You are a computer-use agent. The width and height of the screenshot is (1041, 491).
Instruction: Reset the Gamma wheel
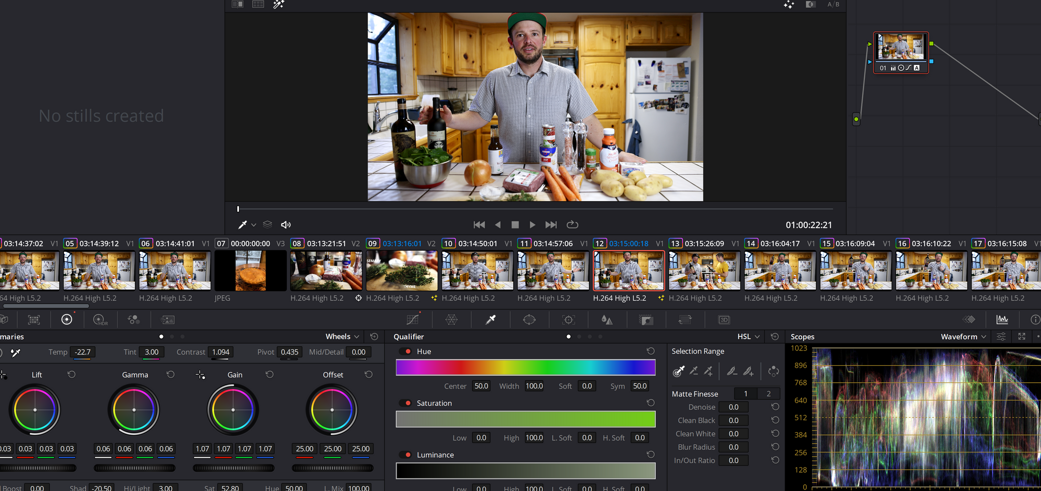[170, 374]
